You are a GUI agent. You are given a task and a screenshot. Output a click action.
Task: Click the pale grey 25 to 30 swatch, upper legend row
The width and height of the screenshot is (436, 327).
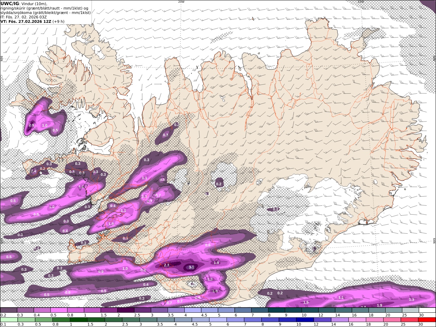[x=410, y=310]
